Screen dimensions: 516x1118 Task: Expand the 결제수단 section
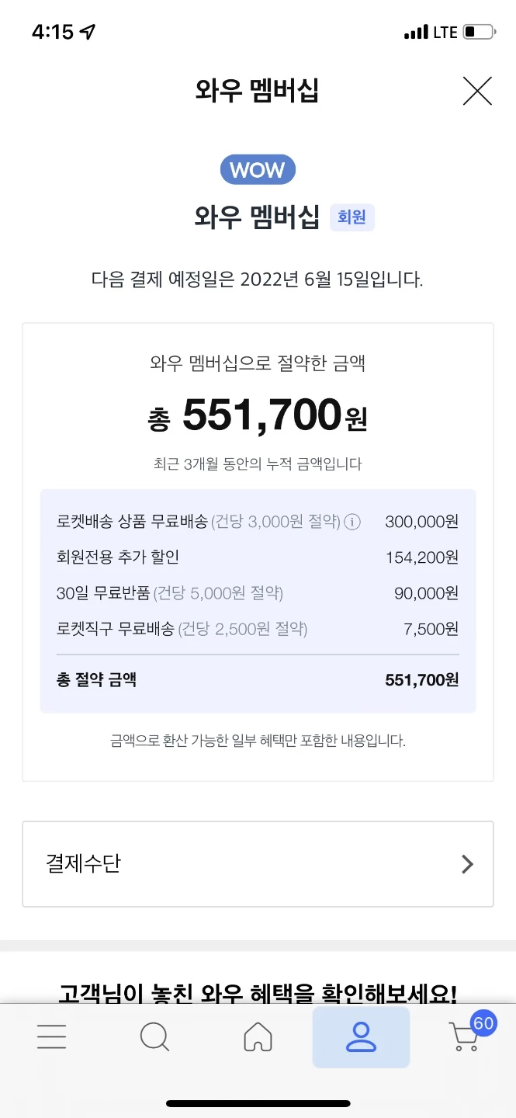(x=258, y=864)
